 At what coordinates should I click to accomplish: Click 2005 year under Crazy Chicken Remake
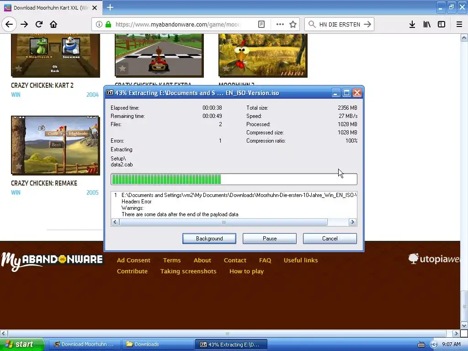[92, 192]
